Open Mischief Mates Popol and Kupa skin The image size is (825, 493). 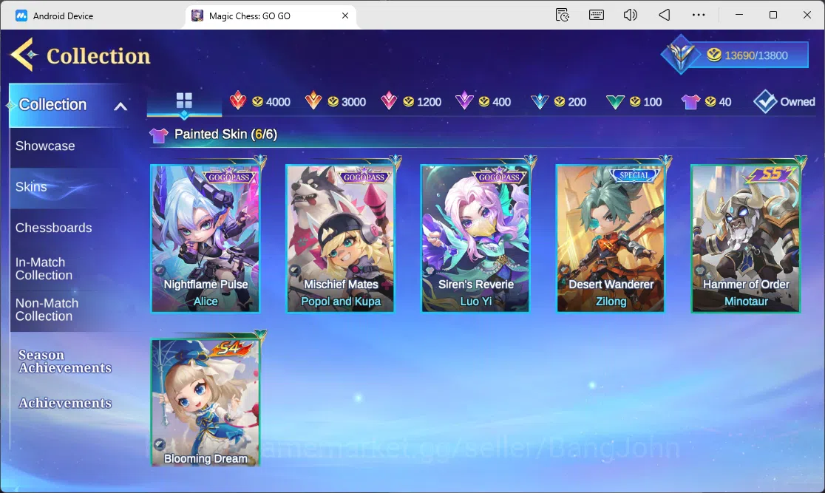click(x=340, y=238)
